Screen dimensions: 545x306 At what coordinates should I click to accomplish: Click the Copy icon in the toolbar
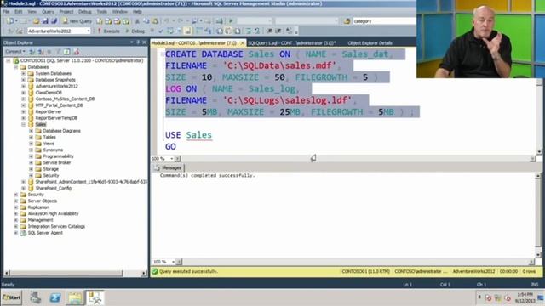[x=146, y=21]
